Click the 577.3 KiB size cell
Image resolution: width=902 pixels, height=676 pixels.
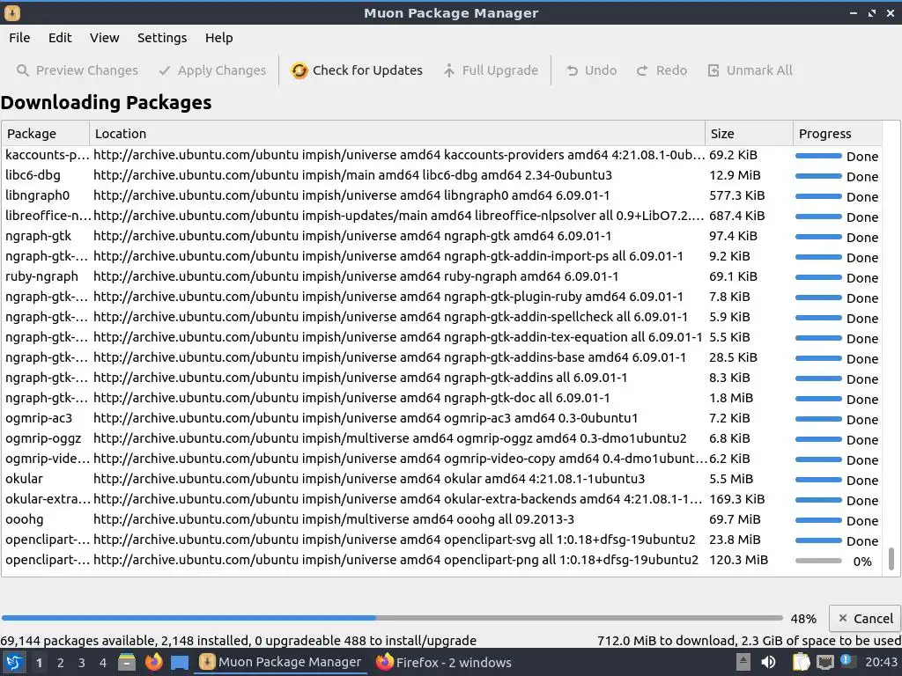737,195
